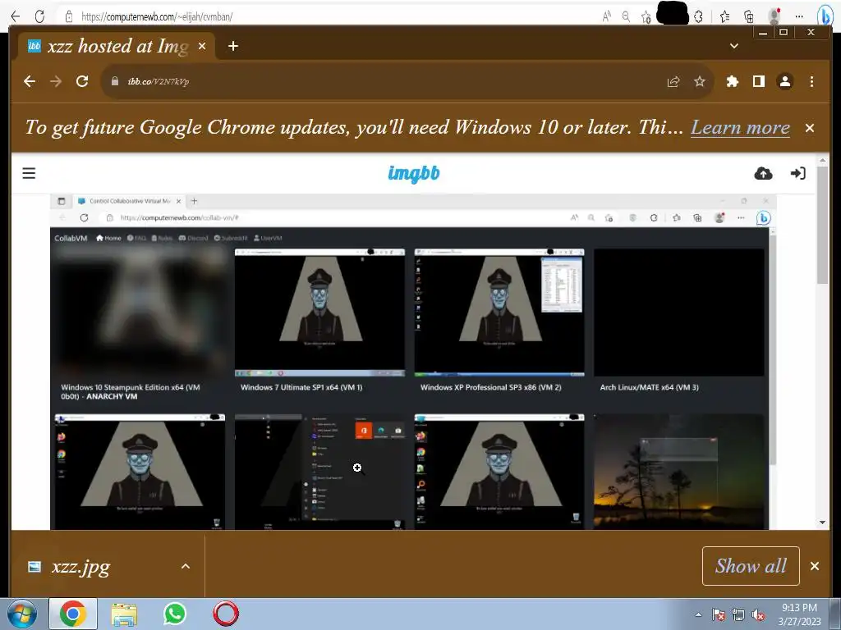Go forward in Chrome with the forward arrow
The width and height of the screenshot is (841, 630).
(56, 81)
